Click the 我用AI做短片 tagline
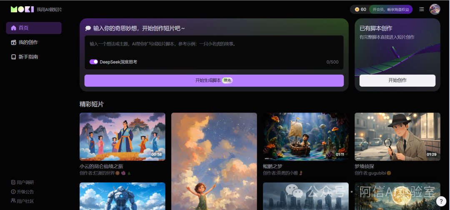Screen dimensions: 450x210 coord(49,10)
